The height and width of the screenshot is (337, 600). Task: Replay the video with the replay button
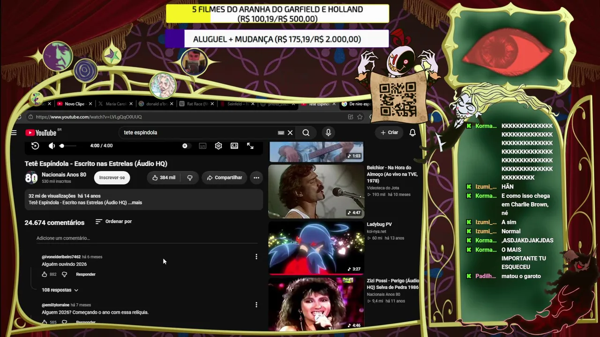[35, 146]
